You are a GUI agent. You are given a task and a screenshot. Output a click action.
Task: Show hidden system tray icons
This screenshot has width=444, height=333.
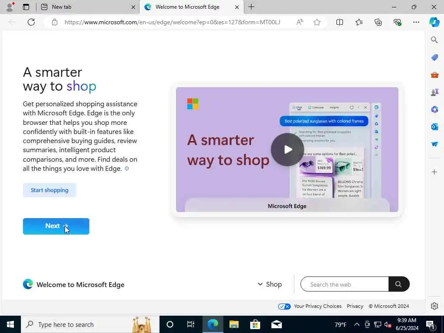[x=357, y=324]
